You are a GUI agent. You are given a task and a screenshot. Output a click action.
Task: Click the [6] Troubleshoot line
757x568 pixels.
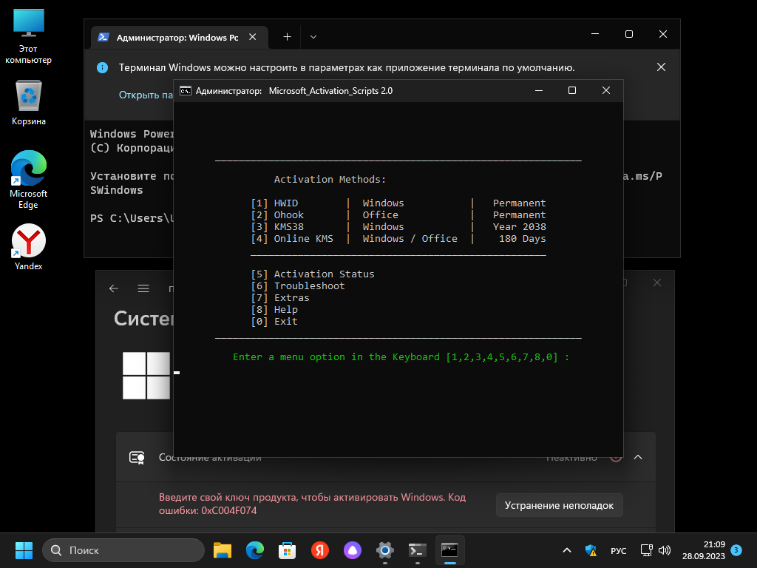(297, 286)
